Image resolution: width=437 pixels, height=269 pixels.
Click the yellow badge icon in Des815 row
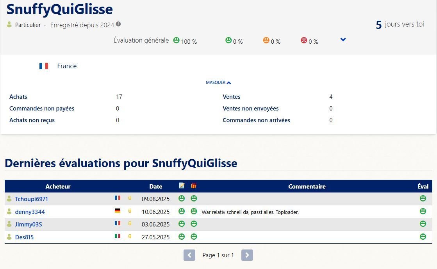click(x=130, y=236)
